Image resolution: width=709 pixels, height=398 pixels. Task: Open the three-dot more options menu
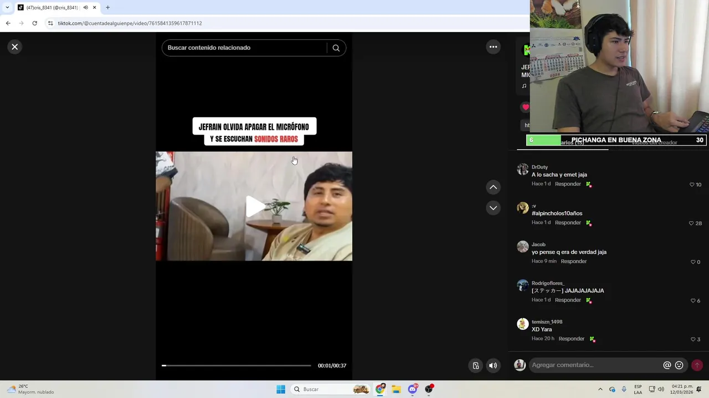493,47
